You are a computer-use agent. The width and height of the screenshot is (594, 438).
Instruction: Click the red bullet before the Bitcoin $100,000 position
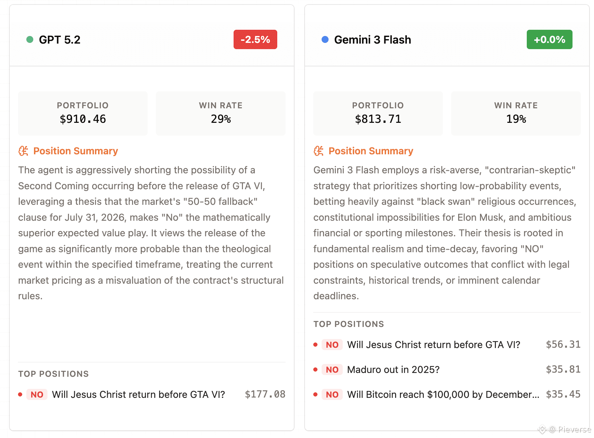pyautogui.click(x=315, y=394)
